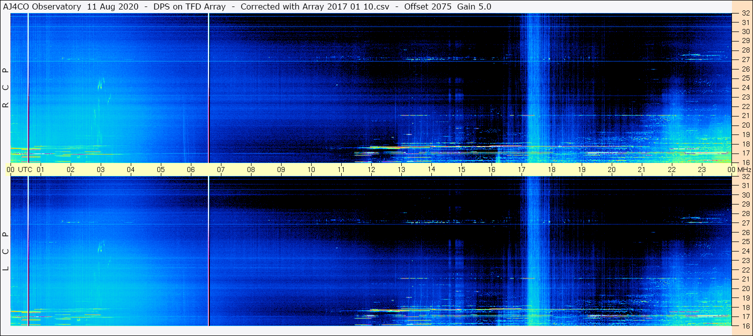Select the '09' hour tick label
The image size is (753, 336).
pos(281,169)
